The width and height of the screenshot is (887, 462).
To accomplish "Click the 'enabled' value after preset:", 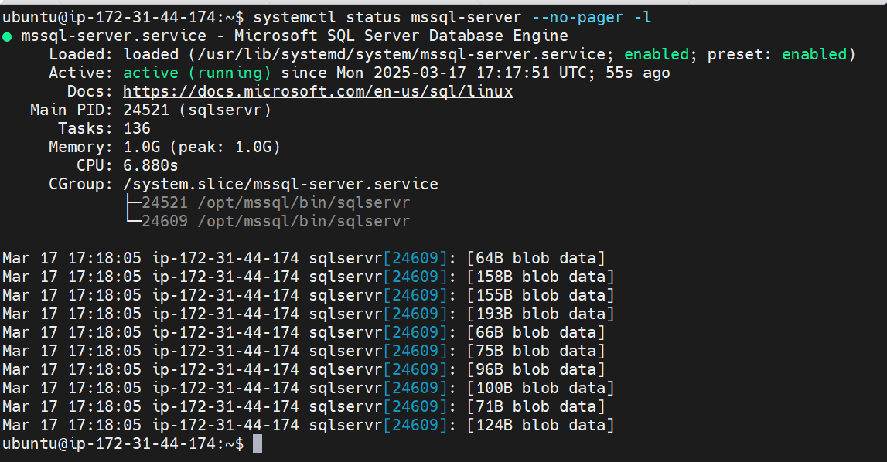I will click(x=814, y=54).
